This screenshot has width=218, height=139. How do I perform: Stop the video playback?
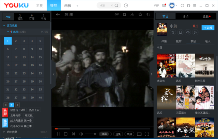pos(66,134)
